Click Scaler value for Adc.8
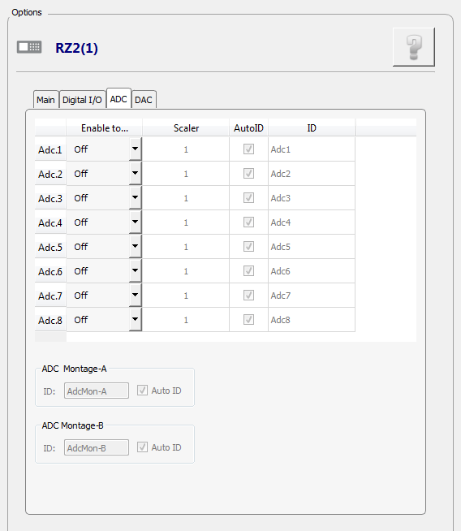The height and width of the screenshot is (531, 461). [x=186, y=320]
